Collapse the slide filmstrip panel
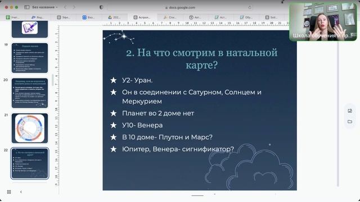Viewport: 360px width, 202px height. tap(21, 192)
